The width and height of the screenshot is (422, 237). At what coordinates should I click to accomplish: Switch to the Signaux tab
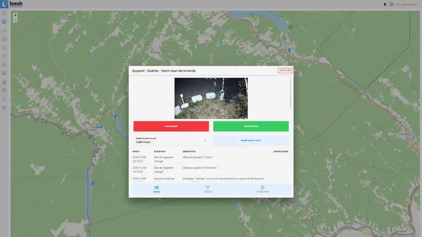[x=208, y=189]
